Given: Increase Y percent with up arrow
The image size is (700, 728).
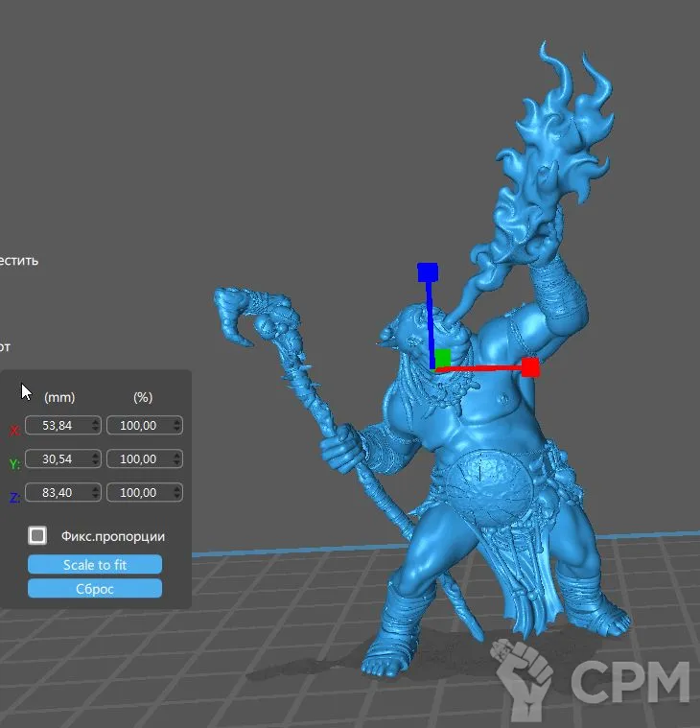Looking at the screenshot, I should pyautogui.click(x=177, y=455).
